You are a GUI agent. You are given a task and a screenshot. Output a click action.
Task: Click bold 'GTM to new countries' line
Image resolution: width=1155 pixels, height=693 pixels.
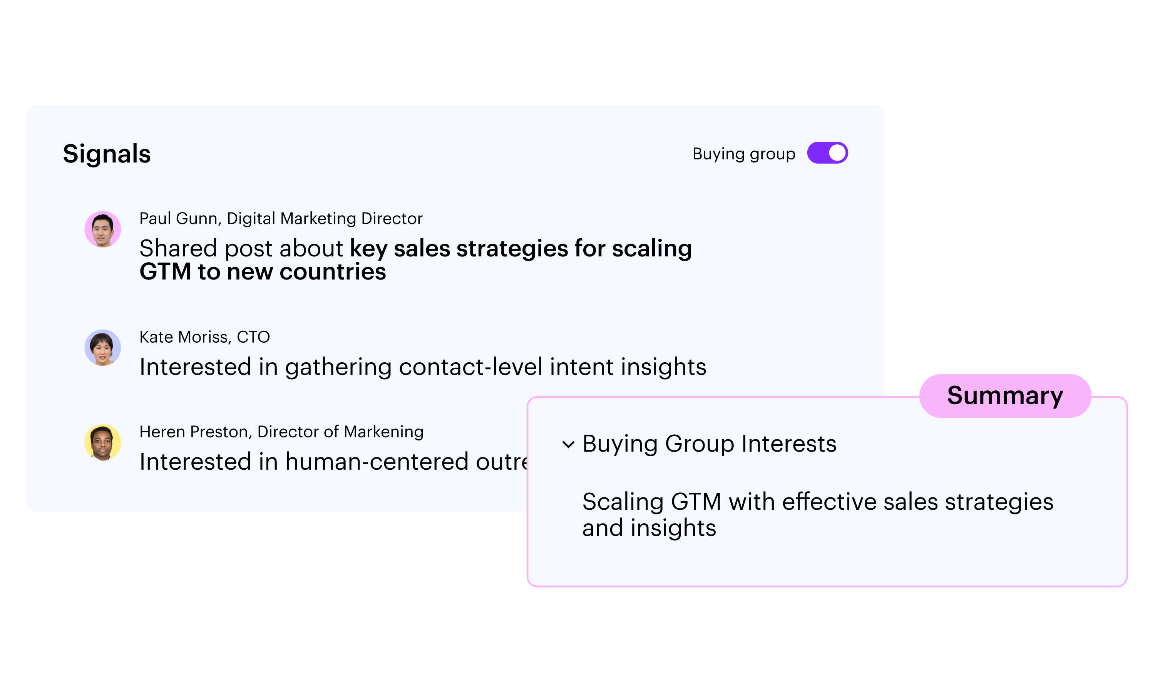pyautogui.click(x=262, y=272)
